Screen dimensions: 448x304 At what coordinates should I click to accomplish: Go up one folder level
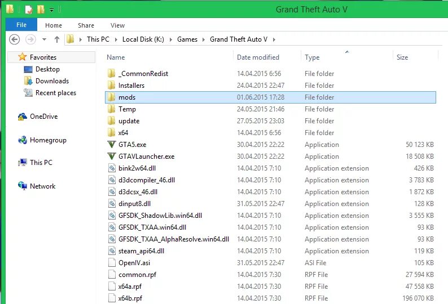pos(57,39)
